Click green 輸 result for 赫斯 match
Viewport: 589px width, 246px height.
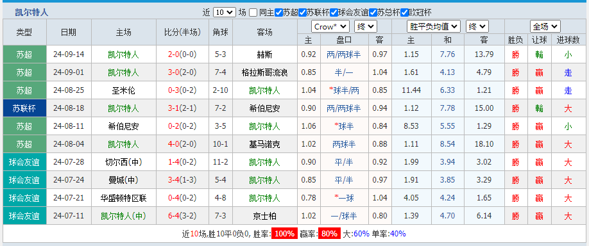540,54
